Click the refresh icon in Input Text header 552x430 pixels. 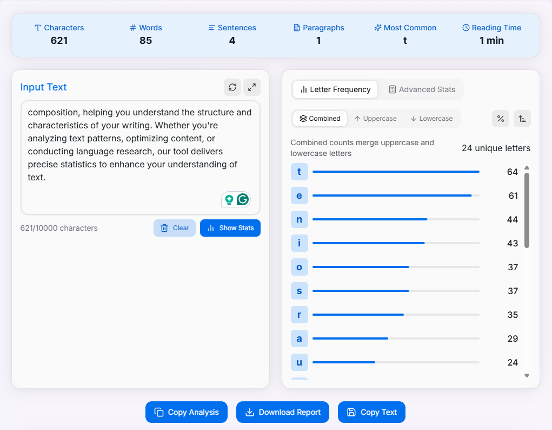pyautogui.click(x=232, y=87)
